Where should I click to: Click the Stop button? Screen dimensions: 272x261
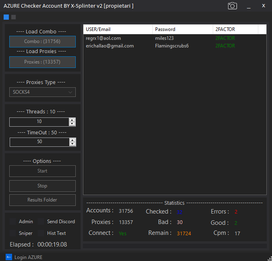point(42,186)
